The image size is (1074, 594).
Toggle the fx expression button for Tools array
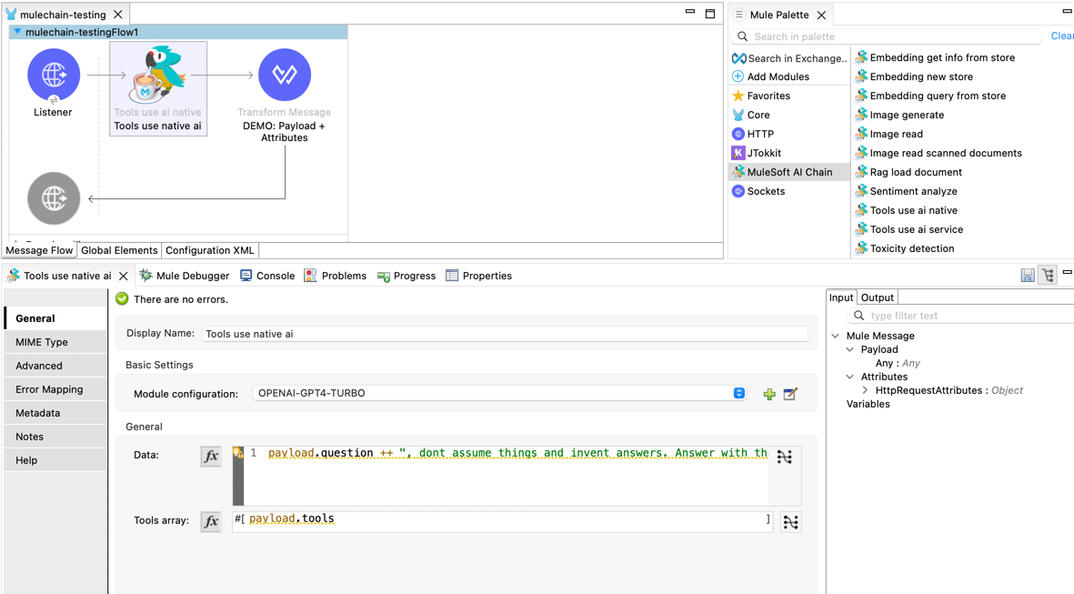coord(211,521)
